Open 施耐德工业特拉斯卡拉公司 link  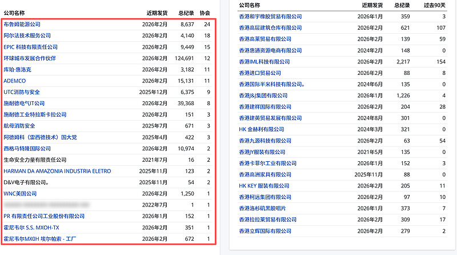pyautogui.click(x=35, y=115)
